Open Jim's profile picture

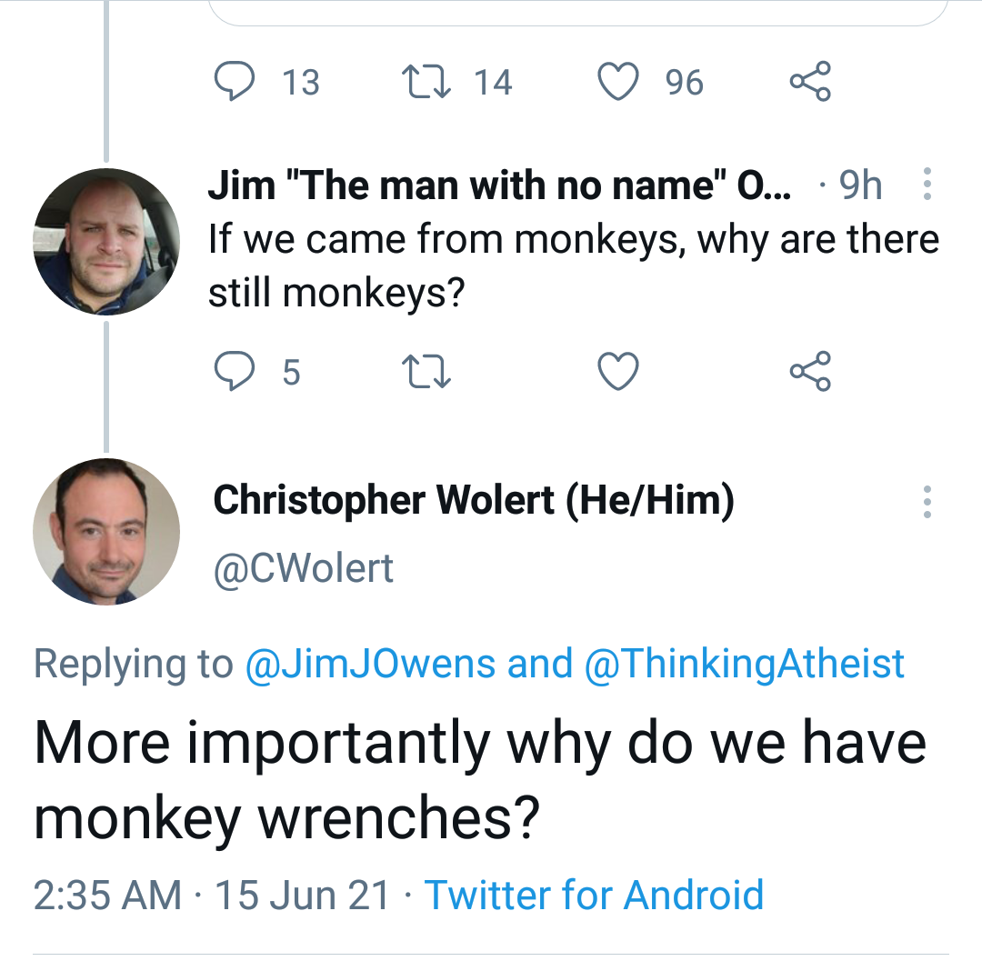click(105, 241)
